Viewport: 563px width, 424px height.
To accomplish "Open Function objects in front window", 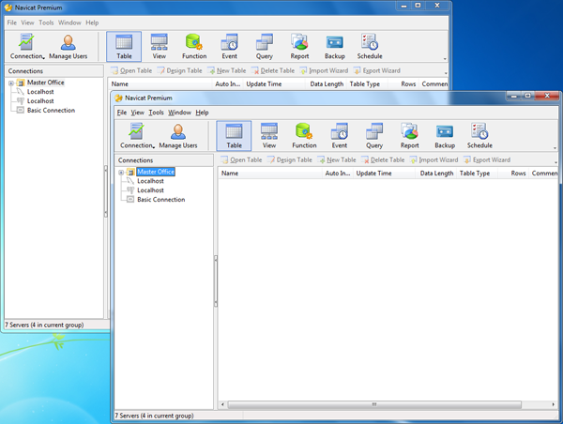I will pyautogui.click(x=304, y=136).
